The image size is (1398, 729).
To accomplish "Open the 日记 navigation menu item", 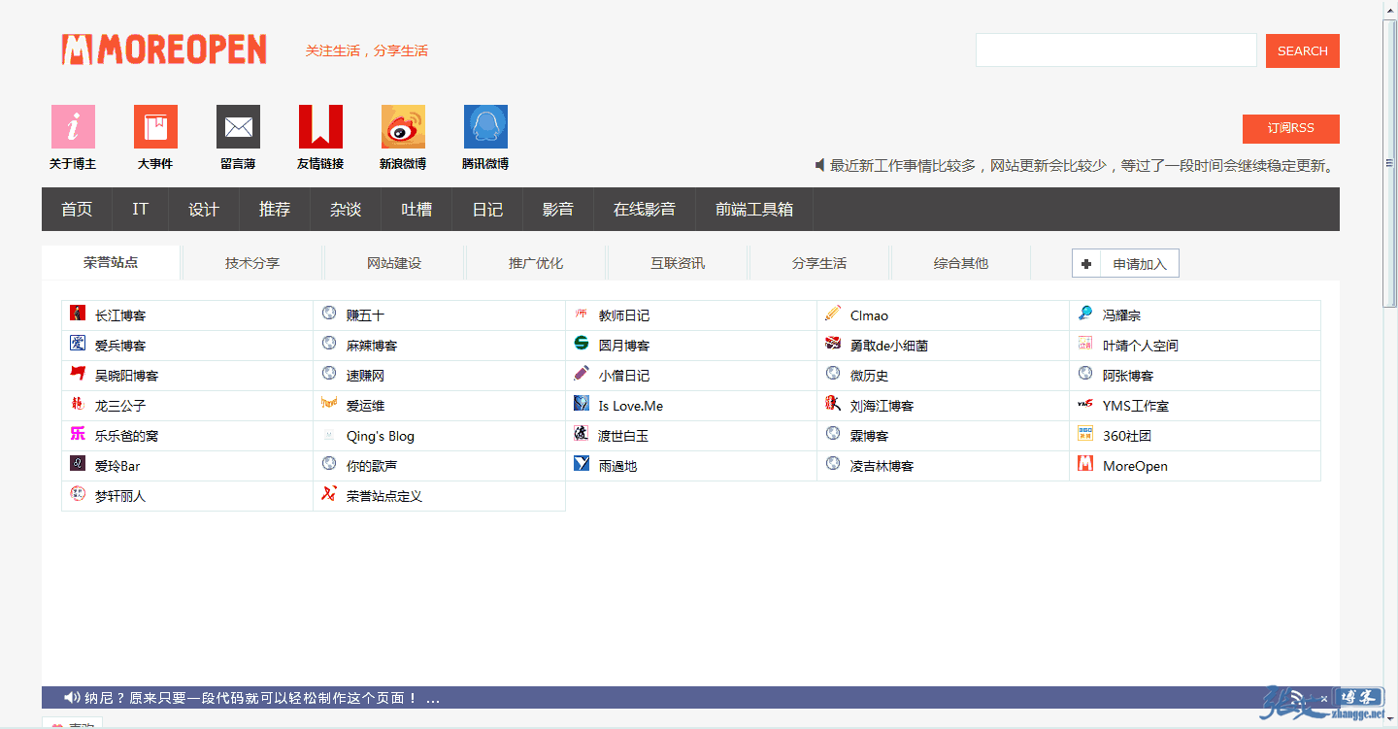I will pyautogui.click(x=487, y=209).
